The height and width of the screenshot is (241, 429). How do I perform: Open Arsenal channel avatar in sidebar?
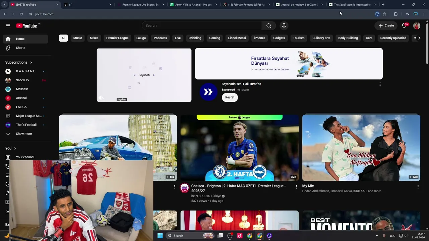[8, 98]
